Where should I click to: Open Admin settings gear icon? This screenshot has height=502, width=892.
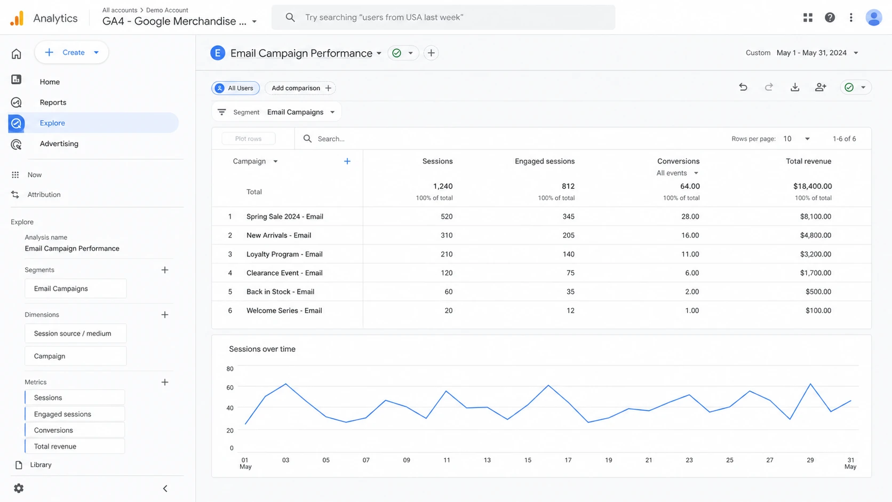[19, 488]
